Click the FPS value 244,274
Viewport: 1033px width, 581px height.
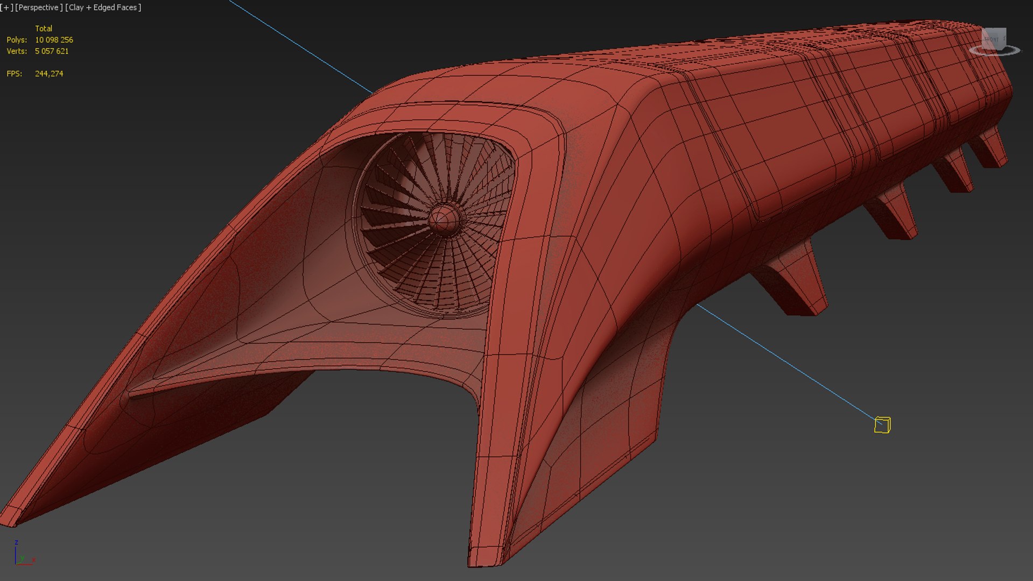click(49, 74)
